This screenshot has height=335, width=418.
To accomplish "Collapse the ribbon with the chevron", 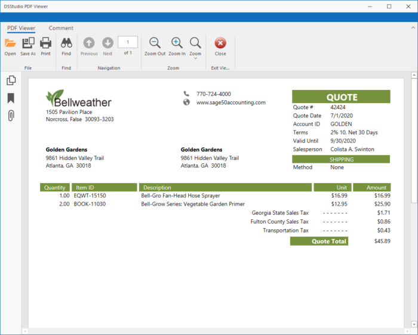I will tap(413, 27).
